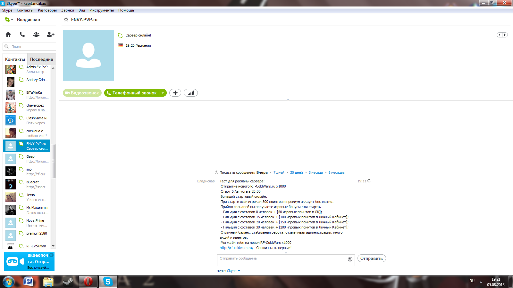The width and height of the screenshot is (513, 288).
Task: Open the Помощь menu
Action: pyautogui.click(x=126, y=10)
